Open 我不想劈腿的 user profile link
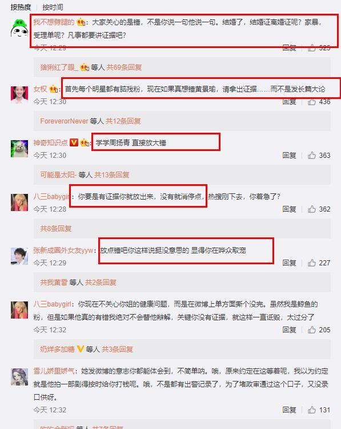The image size is (341, 429). [54, 22]
